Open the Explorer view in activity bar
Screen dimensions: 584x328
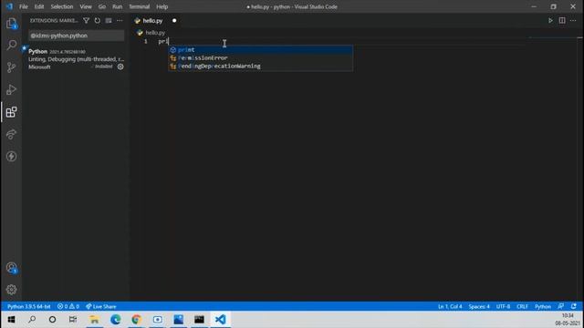click(x=12, y=24)
